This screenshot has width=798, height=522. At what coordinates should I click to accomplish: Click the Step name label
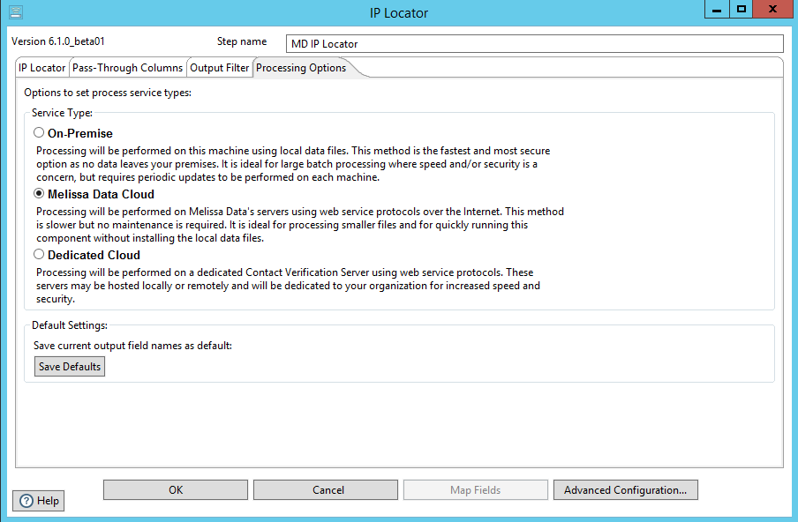click(241, 42)
